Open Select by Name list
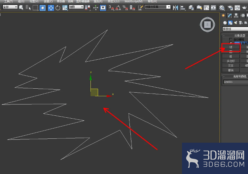248x174 pixels. [x=28, y=8]
